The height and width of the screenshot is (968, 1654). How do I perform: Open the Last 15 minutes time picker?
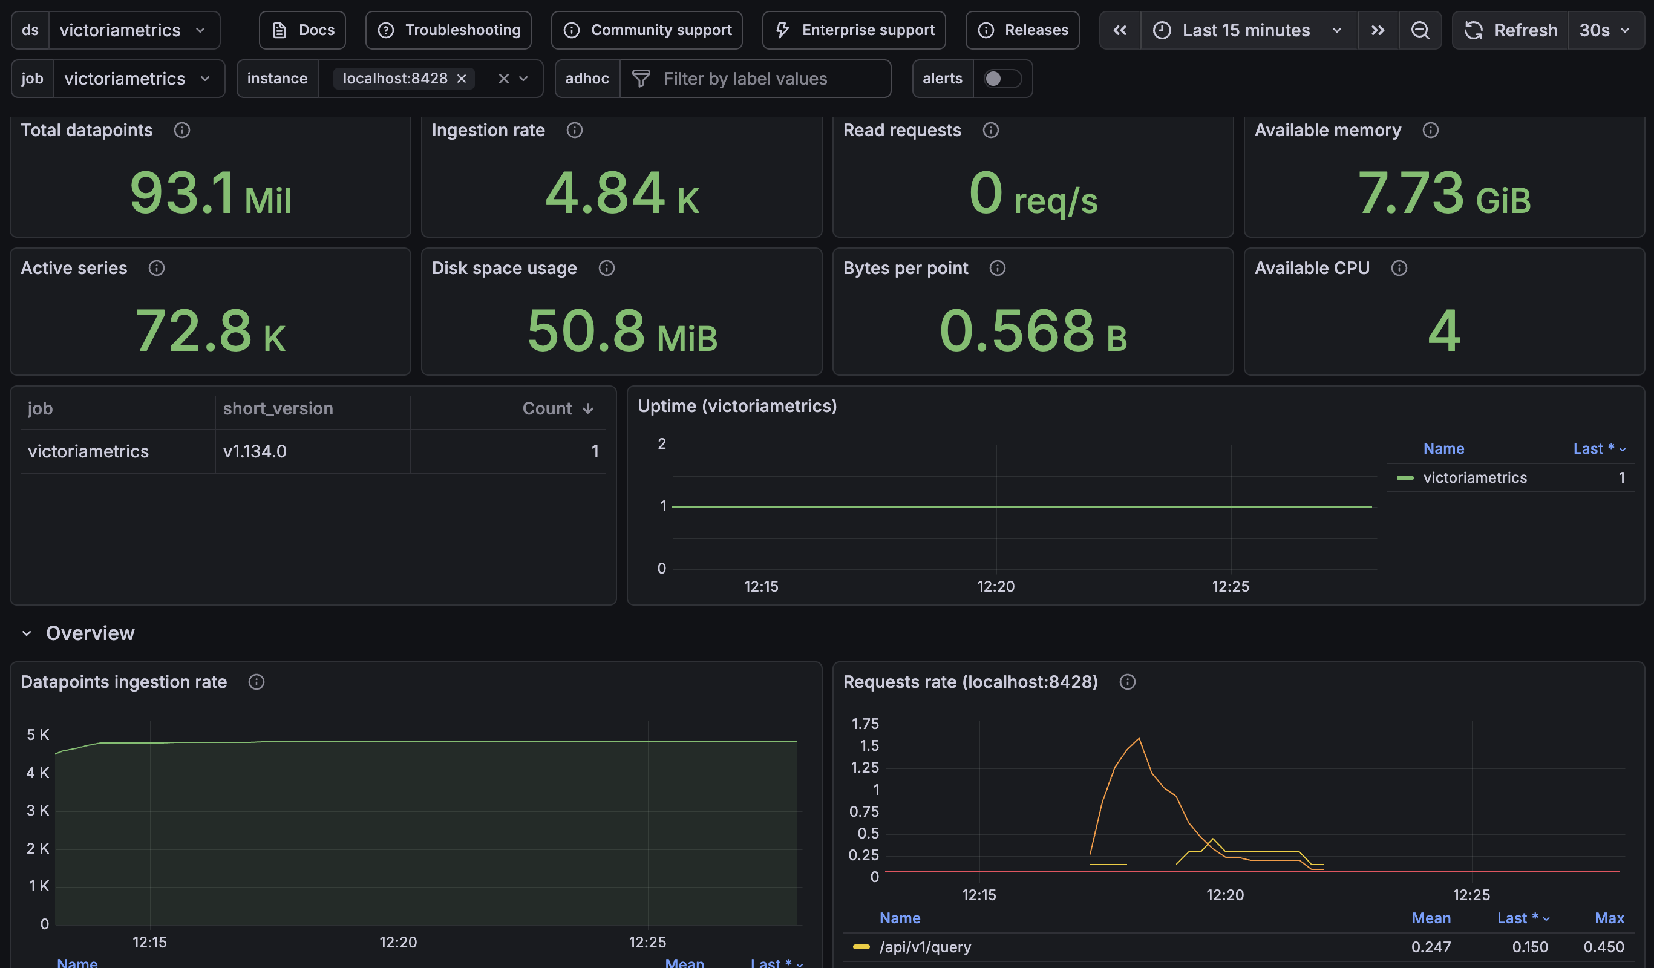[x=1247, y=30]
